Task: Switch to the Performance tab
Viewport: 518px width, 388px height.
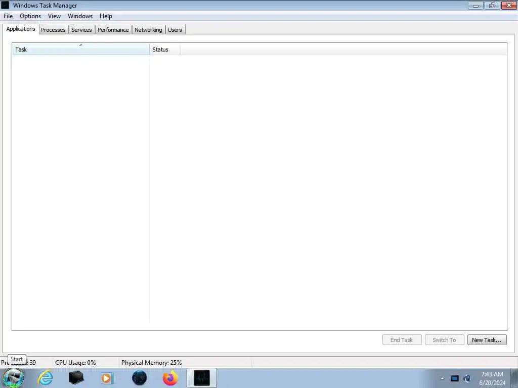Action: click(113, 30)
